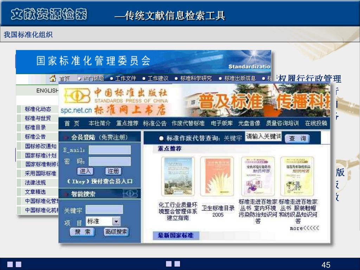Open the 室内环境污染防治知识问答 book cover

[258, 176]
